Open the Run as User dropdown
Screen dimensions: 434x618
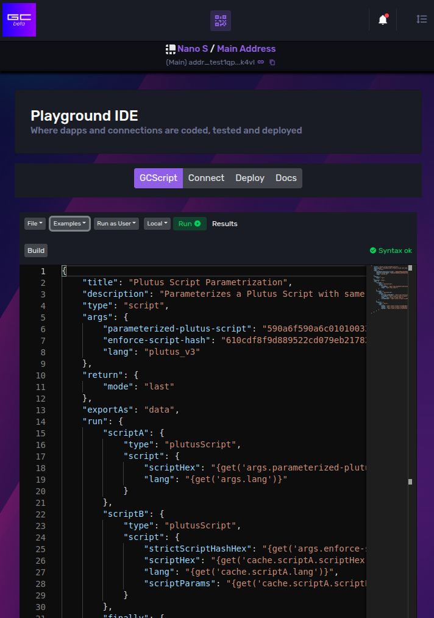click(x=116, y=224)
